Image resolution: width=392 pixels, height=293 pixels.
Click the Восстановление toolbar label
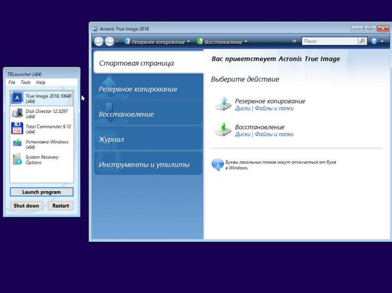[224, 42]
